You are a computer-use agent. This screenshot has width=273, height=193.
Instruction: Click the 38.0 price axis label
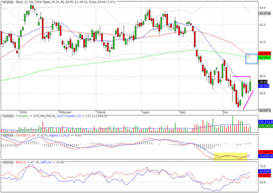click(263, 93)
